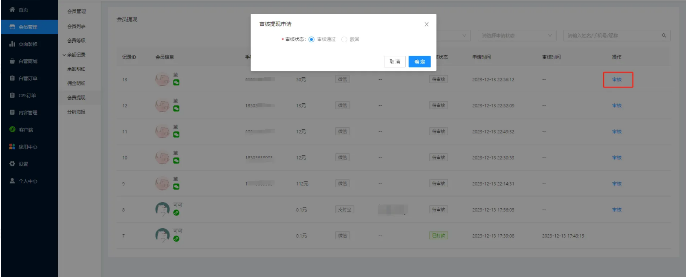Click the 2023-12-13 17:43:15 review time
This screenshot has width=686, height=277.
coord(563,236)
